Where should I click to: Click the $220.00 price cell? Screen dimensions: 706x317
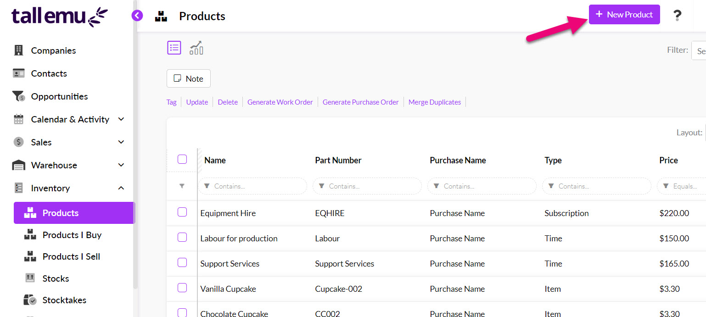674,213
